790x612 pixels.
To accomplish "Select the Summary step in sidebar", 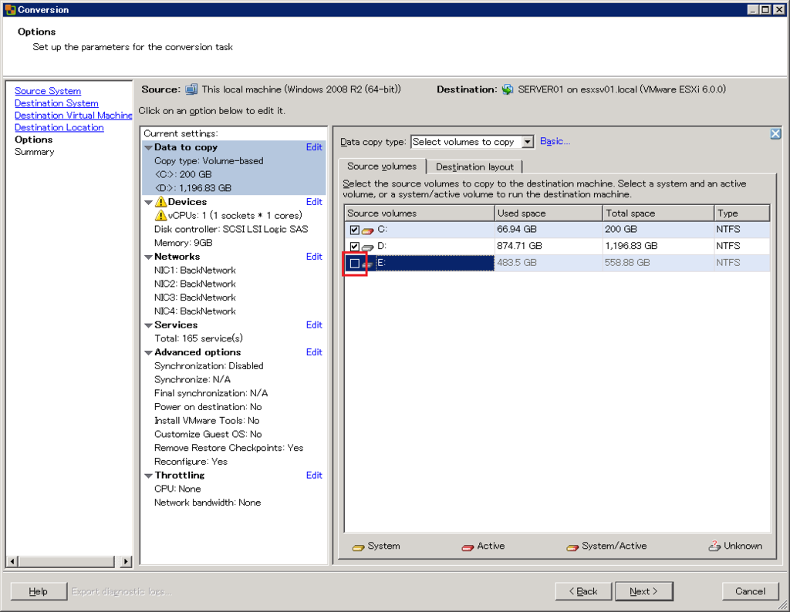I will click(x=34, y=152).
